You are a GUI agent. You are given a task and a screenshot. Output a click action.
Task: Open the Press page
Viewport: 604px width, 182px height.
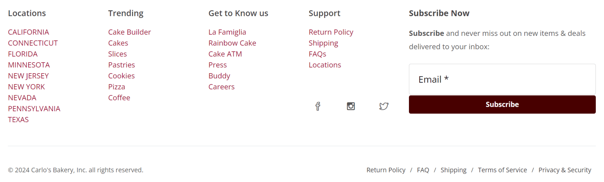click(x=217, y=65)
